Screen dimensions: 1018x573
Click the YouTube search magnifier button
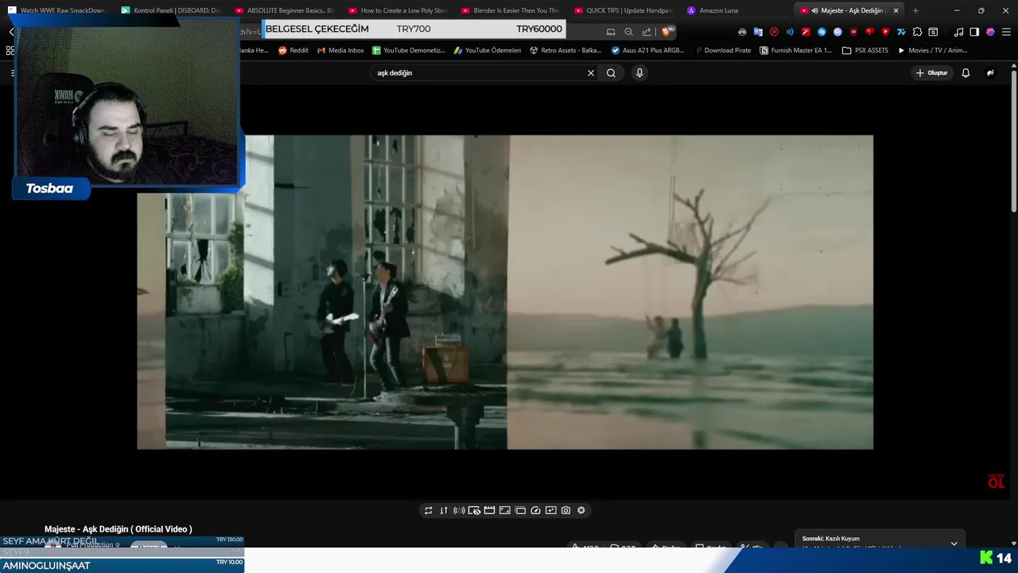pos(611,72)
